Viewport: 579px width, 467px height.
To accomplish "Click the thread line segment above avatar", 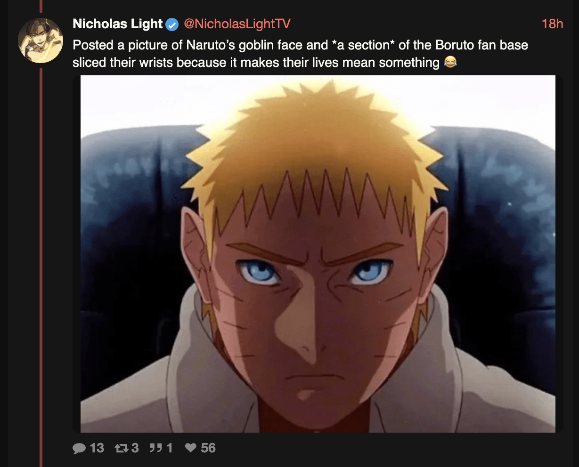I will click(x=41, y=6).
